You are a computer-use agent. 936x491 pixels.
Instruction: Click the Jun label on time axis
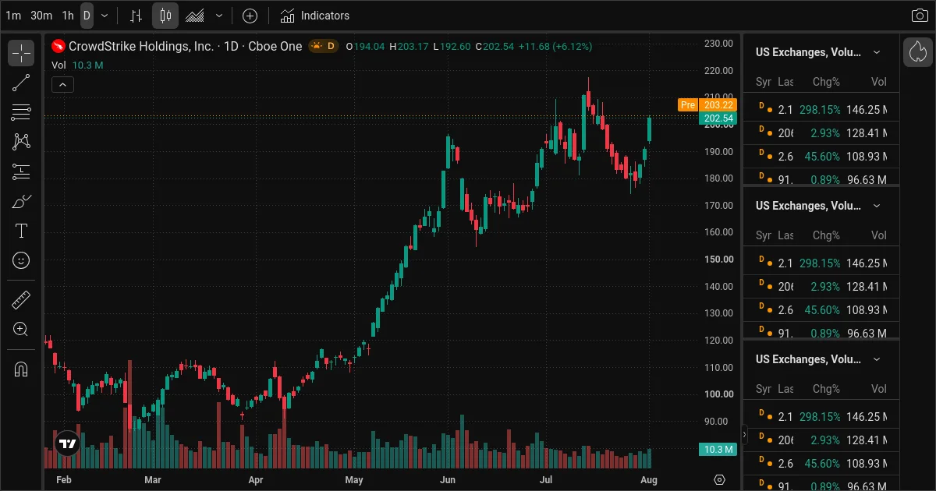(447, 479)
